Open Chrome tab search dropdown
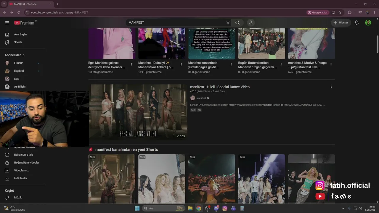 click(x=4, y=4)
